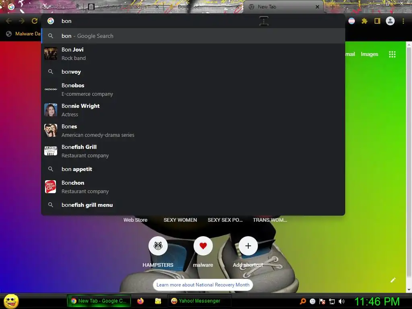Click the round smiley tray icon
The width and height of the screenshot is (412, 309).
312,301
